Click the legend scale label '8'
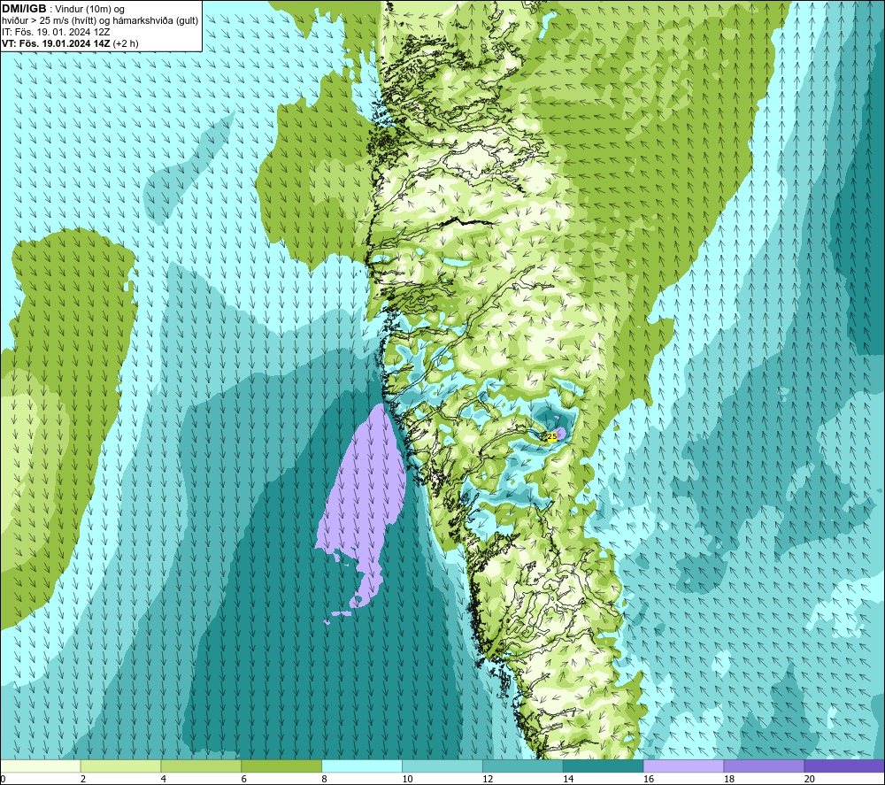 click(325, 779)
